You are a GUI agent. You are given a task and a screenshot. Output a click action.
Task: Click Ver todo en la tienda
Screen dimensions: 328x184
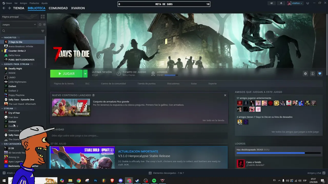pyautogui.click(x=213, y=120)
